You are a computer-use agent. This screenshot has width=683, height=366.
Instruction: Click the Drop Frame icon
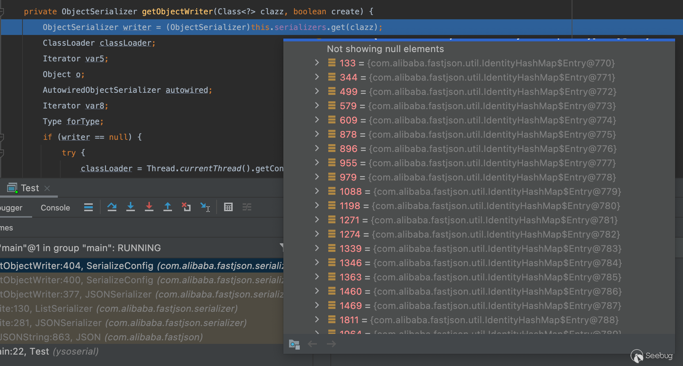click(x=186, y=207)
